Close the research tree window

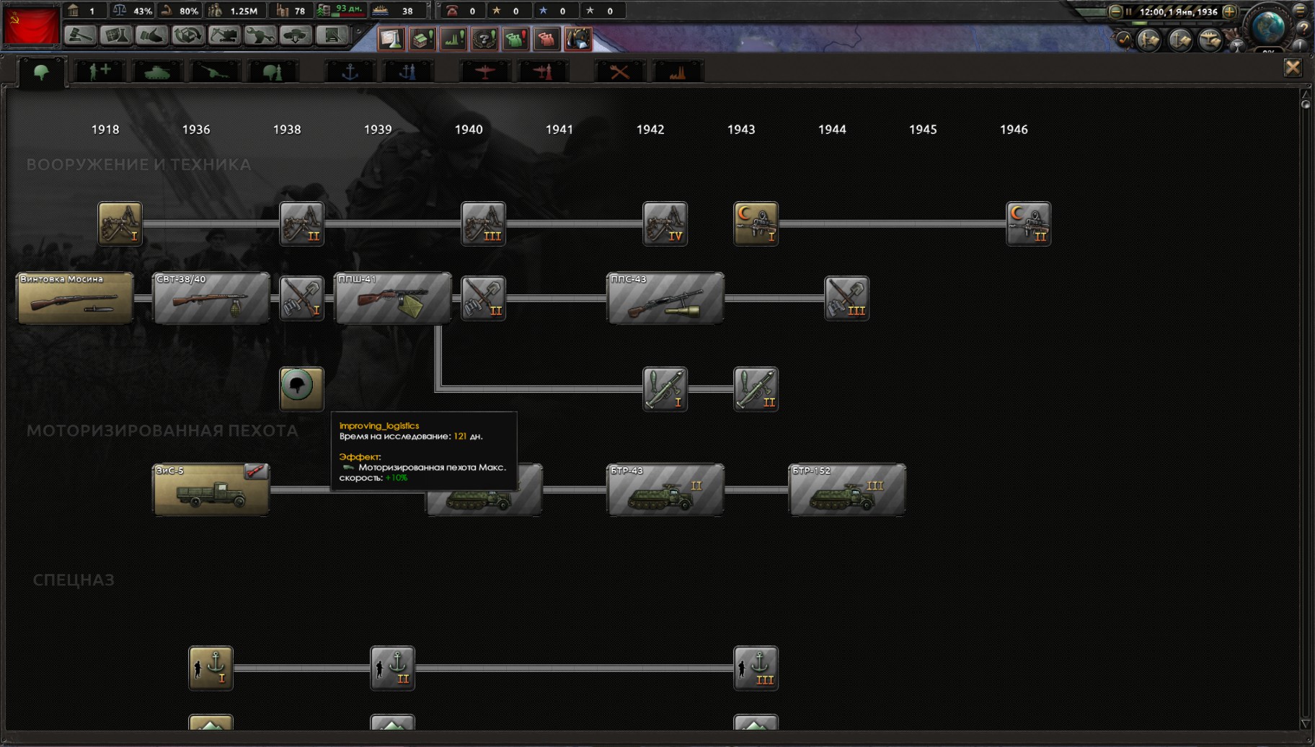click(x=1293, y=68)
